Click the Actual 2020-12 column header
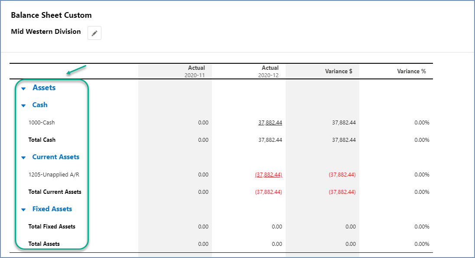 point(270,71)
